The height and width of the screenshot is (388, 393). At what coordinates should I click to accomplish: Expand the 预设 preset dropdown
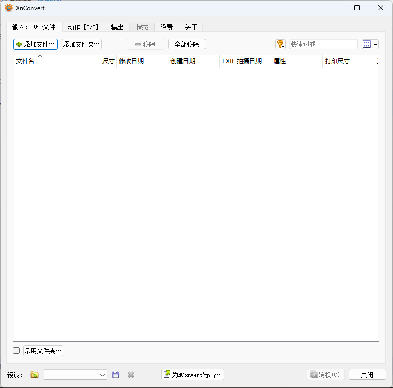click(x=102, y=375)
